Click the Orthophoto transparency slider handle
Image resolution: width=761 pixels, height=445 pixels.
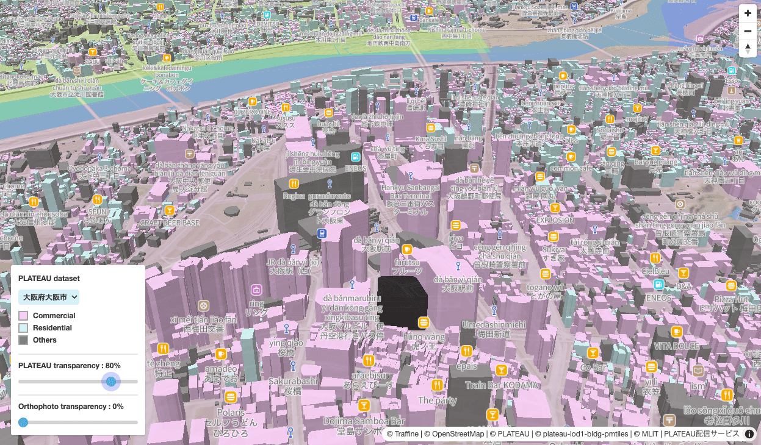23,422
